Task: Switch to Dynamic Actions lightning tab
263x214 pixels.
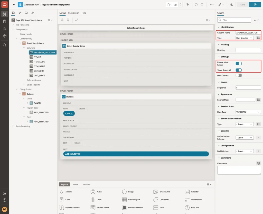Action: click(20, 13)
